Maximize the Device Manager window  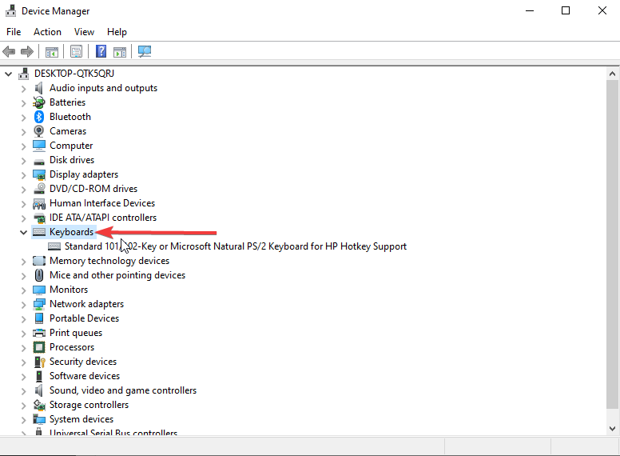(566, 10)
